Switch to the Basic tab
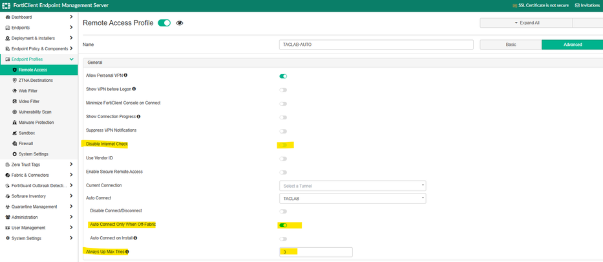 [511, 45]
